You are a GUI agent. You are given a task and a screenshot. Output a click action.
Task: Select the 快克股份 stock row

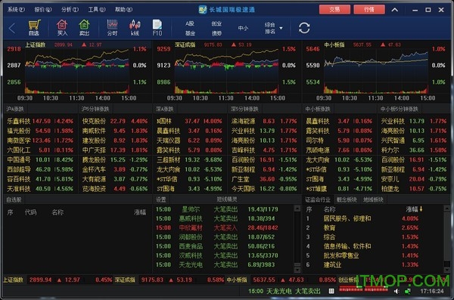tap(115, 121)
